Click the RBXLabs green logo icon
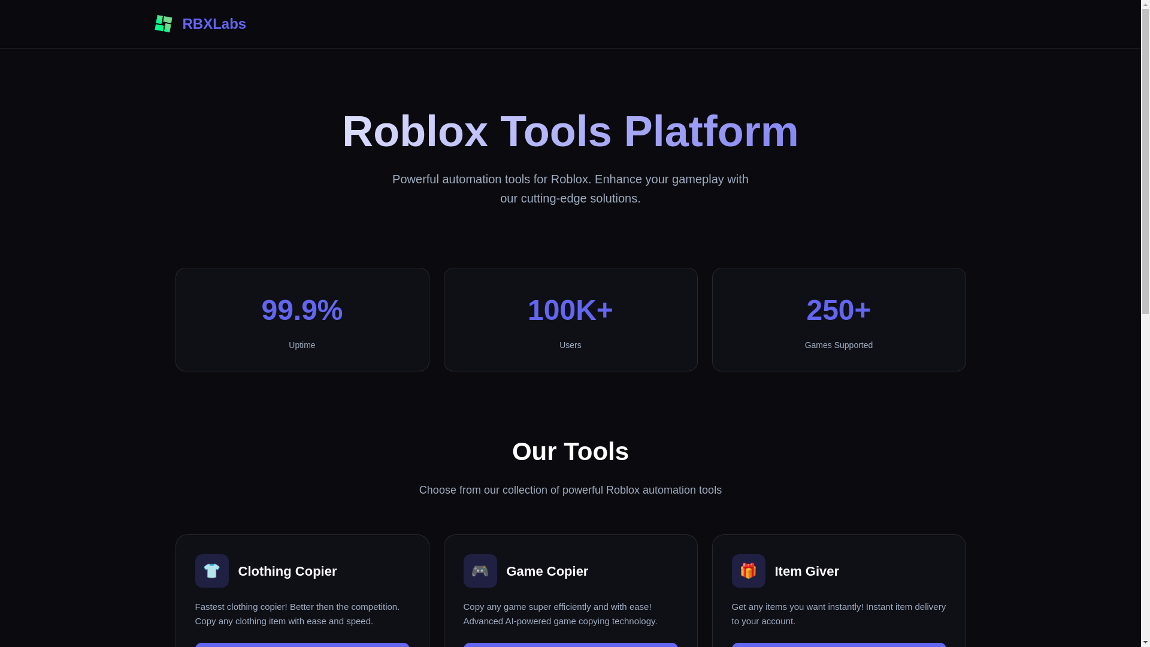Screen dimensions: 1150x647 point(164,24)
